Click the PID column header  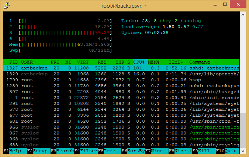click(13, 62)
